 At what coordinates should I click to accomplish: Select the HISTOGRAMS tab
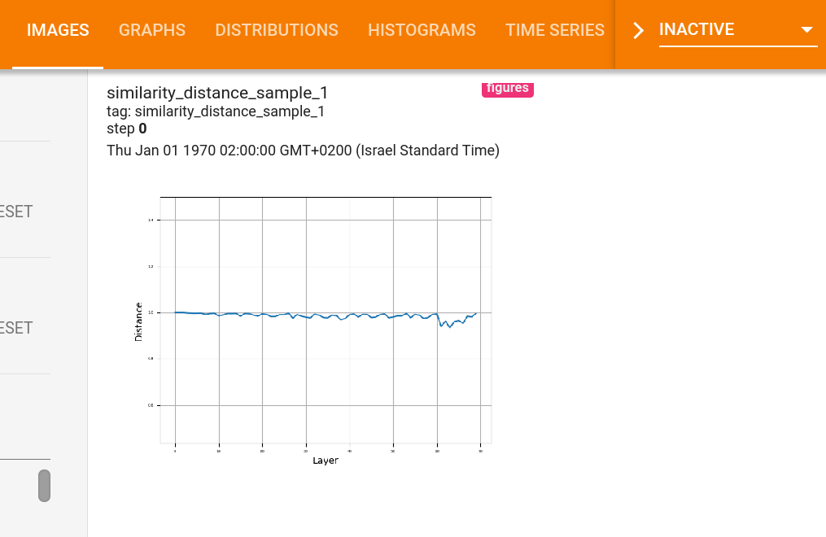(x=422, y=31)
